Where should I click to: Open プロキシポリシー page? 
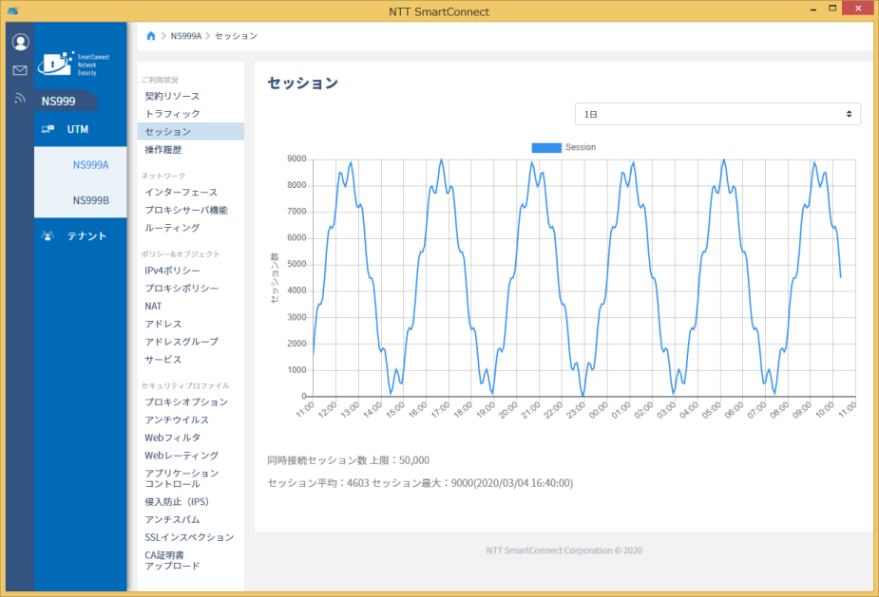182,288
